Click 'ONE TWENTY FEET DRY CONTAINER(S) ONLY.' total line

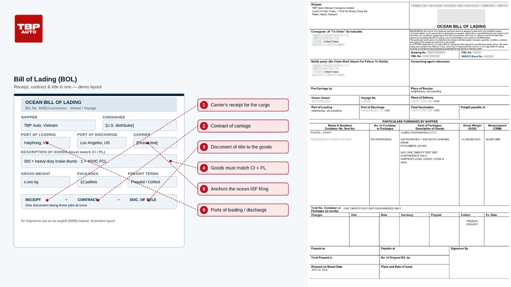click(372, 208)
